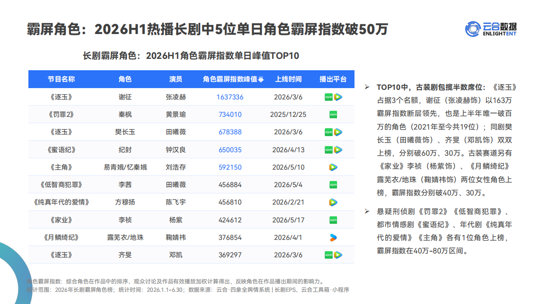Click the release date 2026/4/13
This screenshot has height=304, width=542.
coord(288,150)
